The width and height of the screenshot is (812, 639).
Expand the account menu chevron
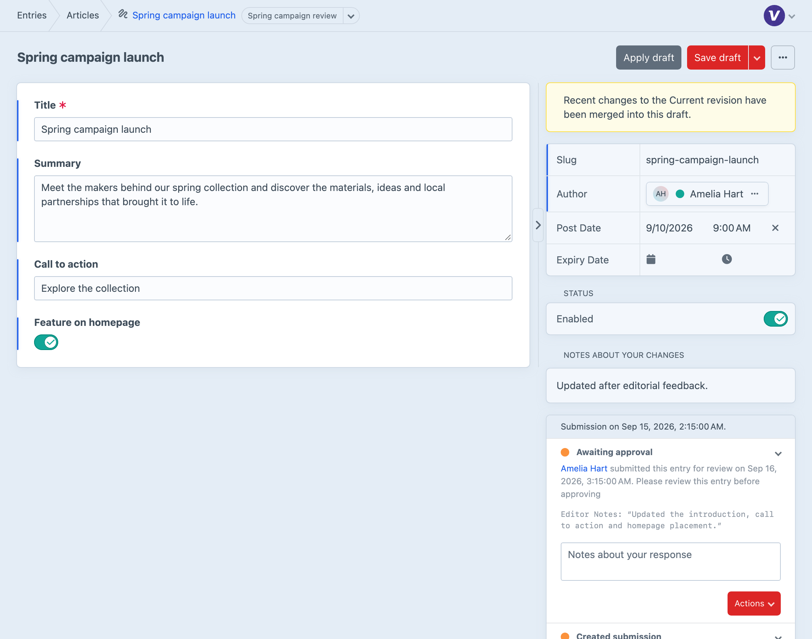click(x=791, y=16)
